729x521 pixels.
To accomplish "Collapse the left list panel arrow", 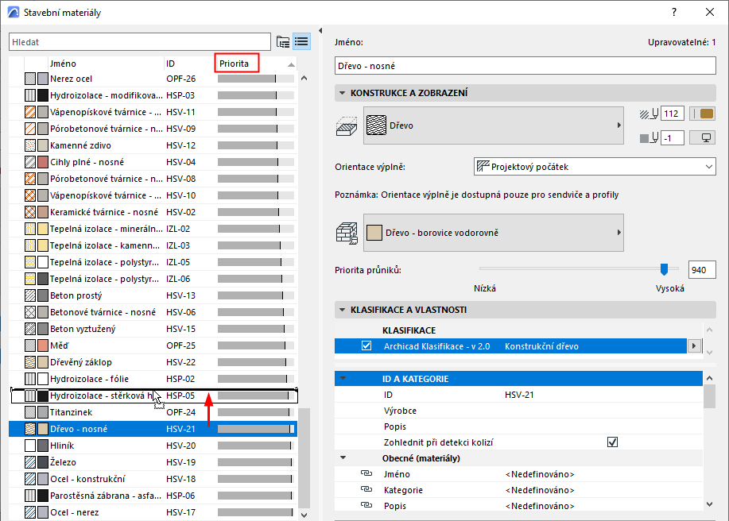I will [x=320, y=31].
